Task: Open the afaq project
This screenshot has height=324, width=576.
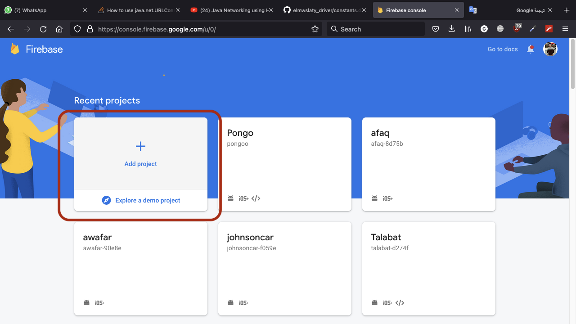Action: (x=429, y=164)
